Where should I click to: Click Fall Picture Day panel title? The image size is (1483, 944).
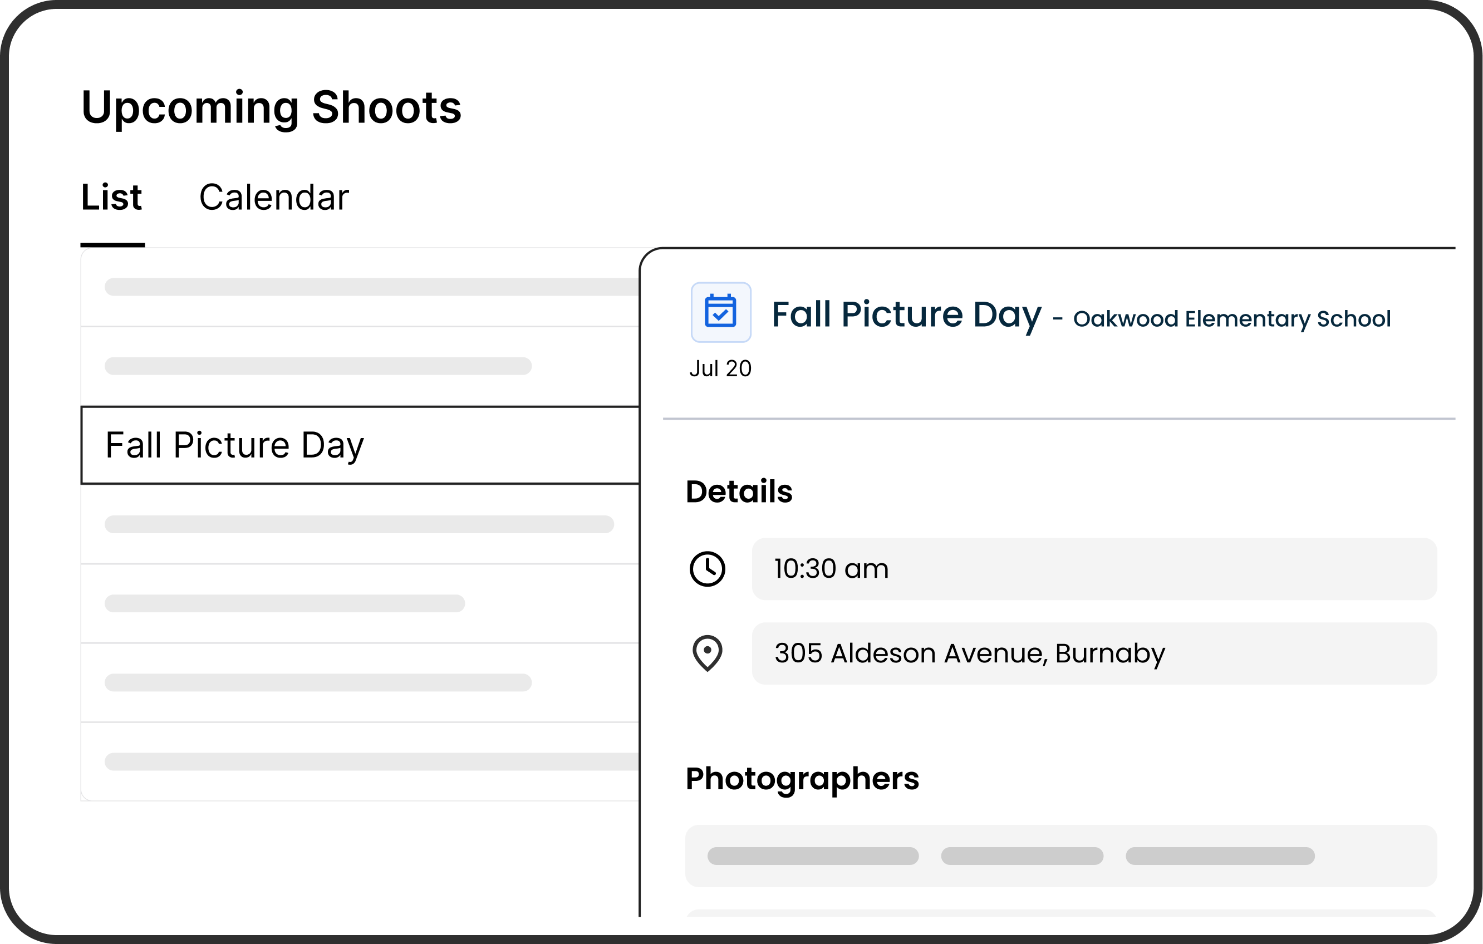pyautogui.click(x=906, y=314)
